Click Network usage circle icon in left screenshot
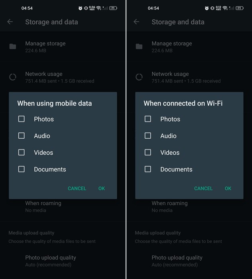Screen dimensions: 252x279 point(13,77)
